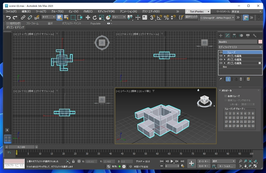Click the Redo arrow icon
This screenshot has height=173, width=266.
pyautogui.click(x=15, y=17)
